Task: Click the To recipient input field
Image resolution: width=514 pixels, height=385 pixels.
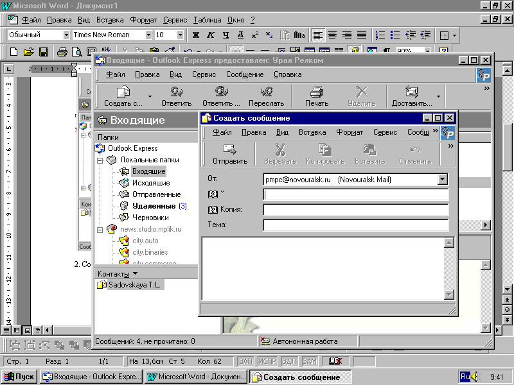Action: (356, 194)
